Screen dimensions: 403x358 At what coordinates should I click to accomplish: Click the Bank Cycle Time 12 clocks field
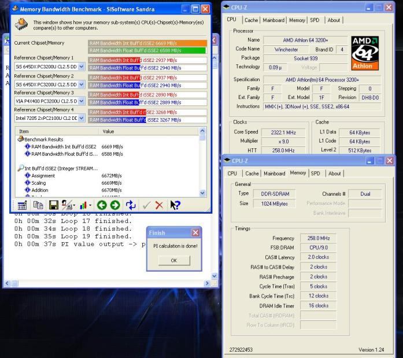point(319,295)
